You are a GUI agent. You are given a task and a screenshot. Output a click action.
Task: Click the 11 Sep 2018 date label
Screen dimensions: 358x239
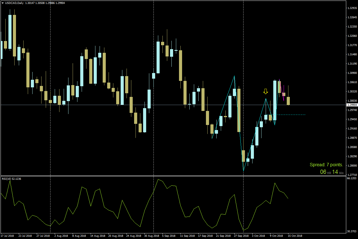coord(187,236)
